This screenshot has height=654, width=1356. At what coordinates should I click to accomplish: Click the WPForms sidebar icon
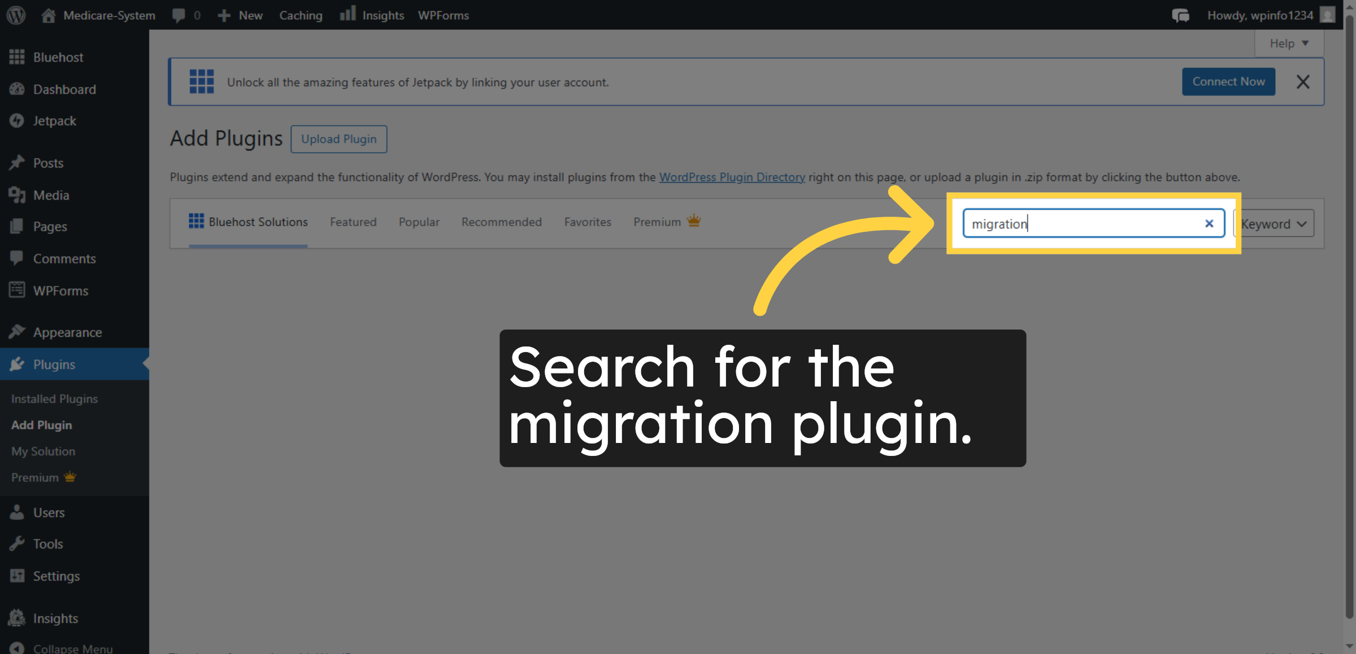18,290
